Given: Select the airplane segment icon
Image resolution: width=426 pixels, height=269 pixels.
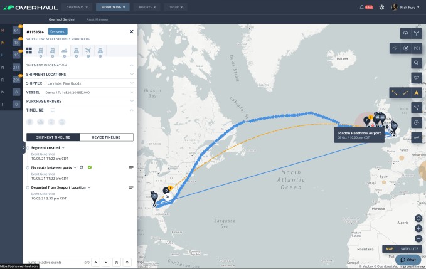Looking at the screenshot, I should pyautogui.click(x=88, y=51).
